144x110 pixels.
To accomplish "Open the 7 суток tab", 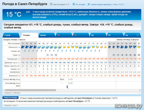I will [11, 35].
